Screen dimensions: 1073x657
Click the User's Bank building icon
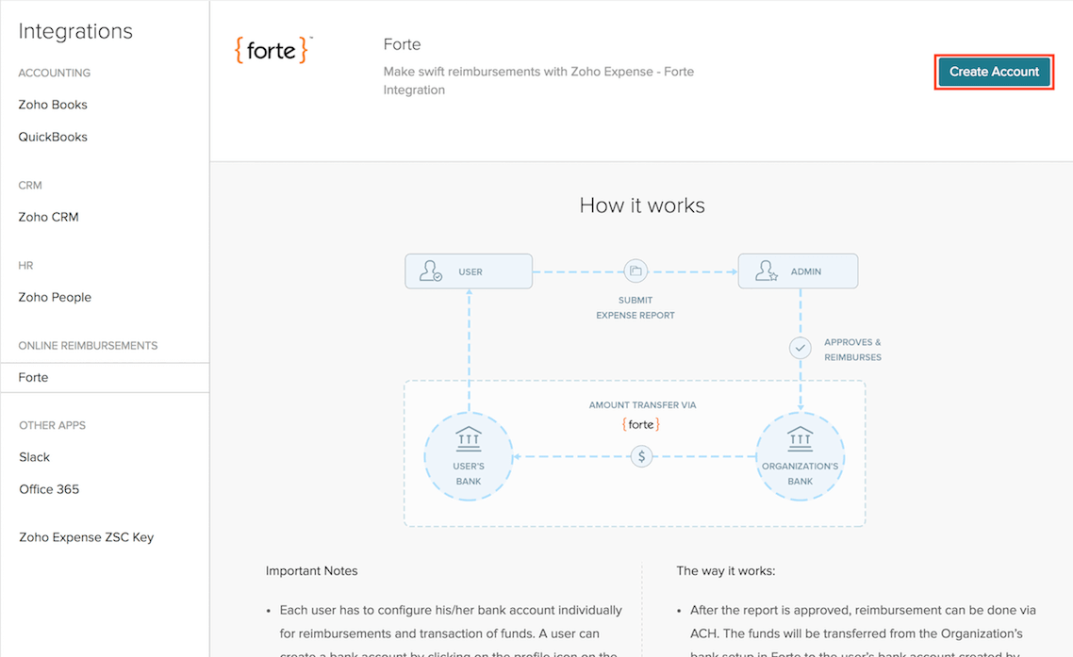click(x=469, y=439)
